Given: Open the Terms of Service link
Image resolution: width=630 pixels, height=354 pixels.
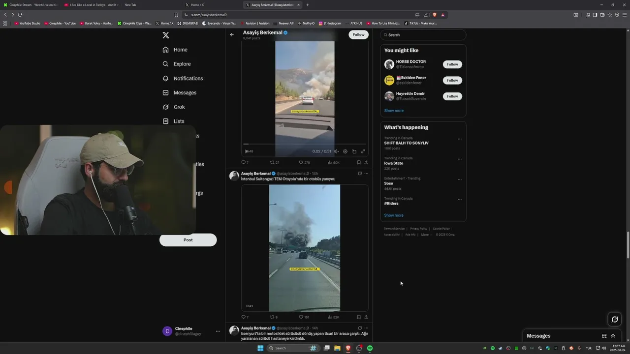Looking at the screenshot, I should [x=394, y=229].
